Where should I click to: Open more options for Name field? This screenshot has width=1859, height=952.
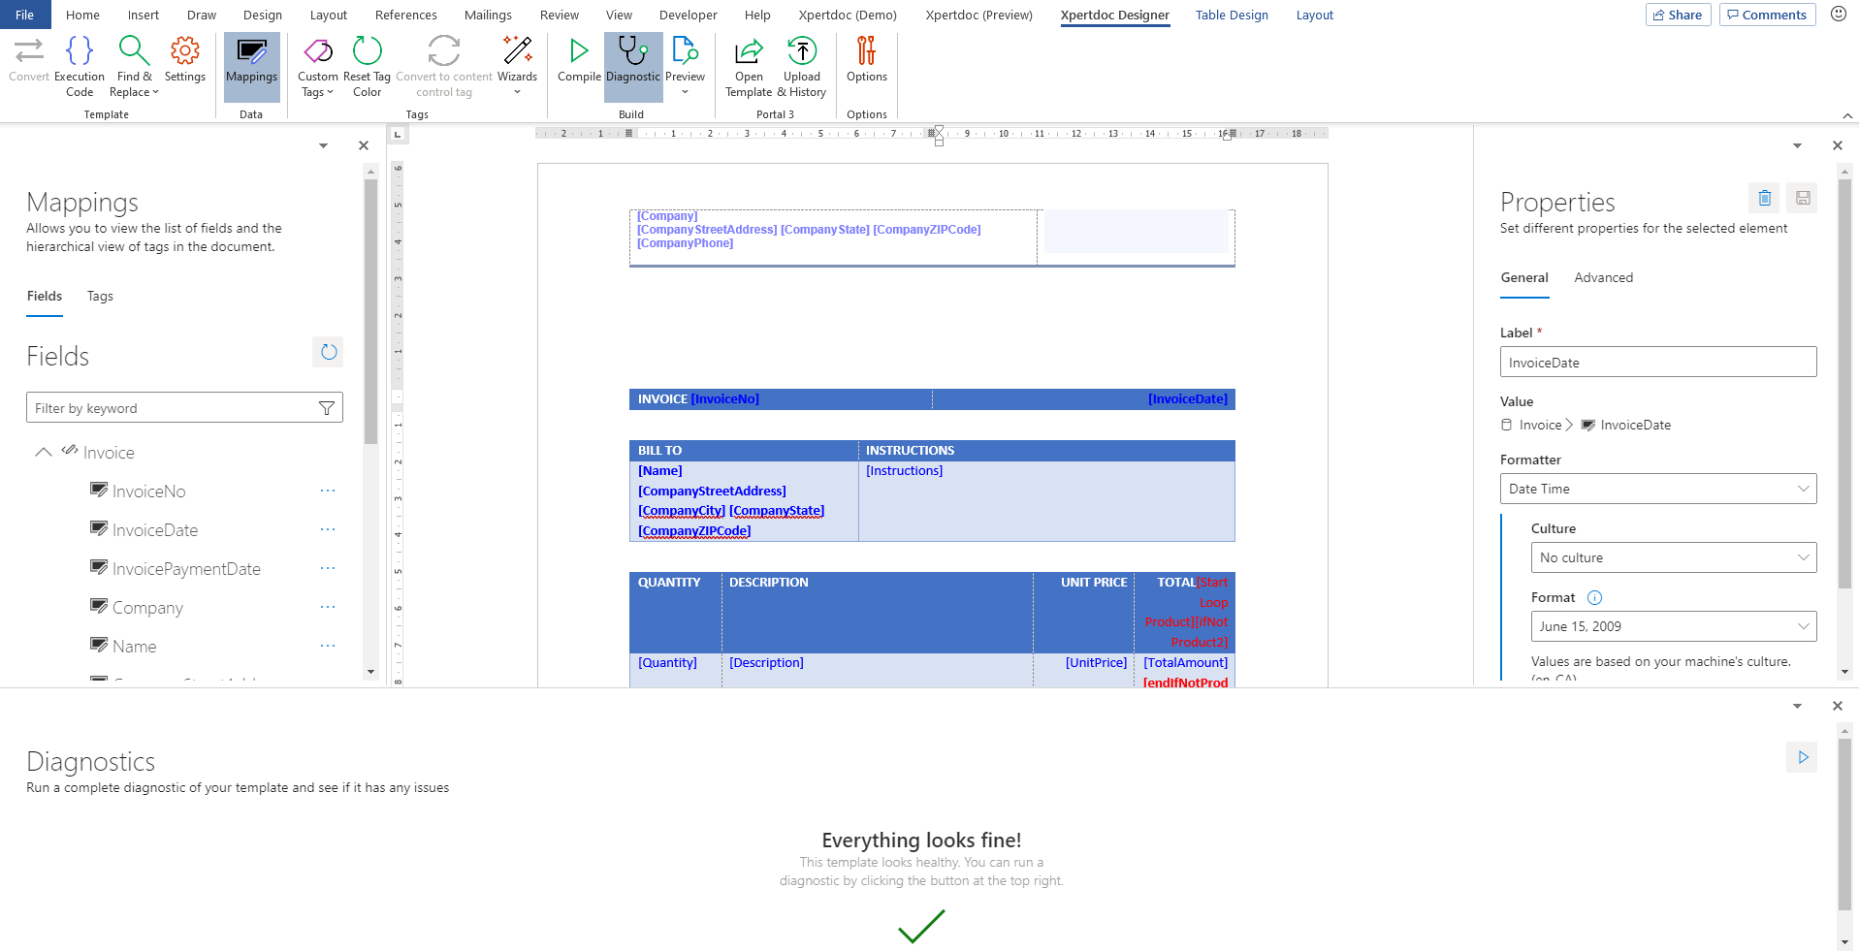[x=328, y=646]
